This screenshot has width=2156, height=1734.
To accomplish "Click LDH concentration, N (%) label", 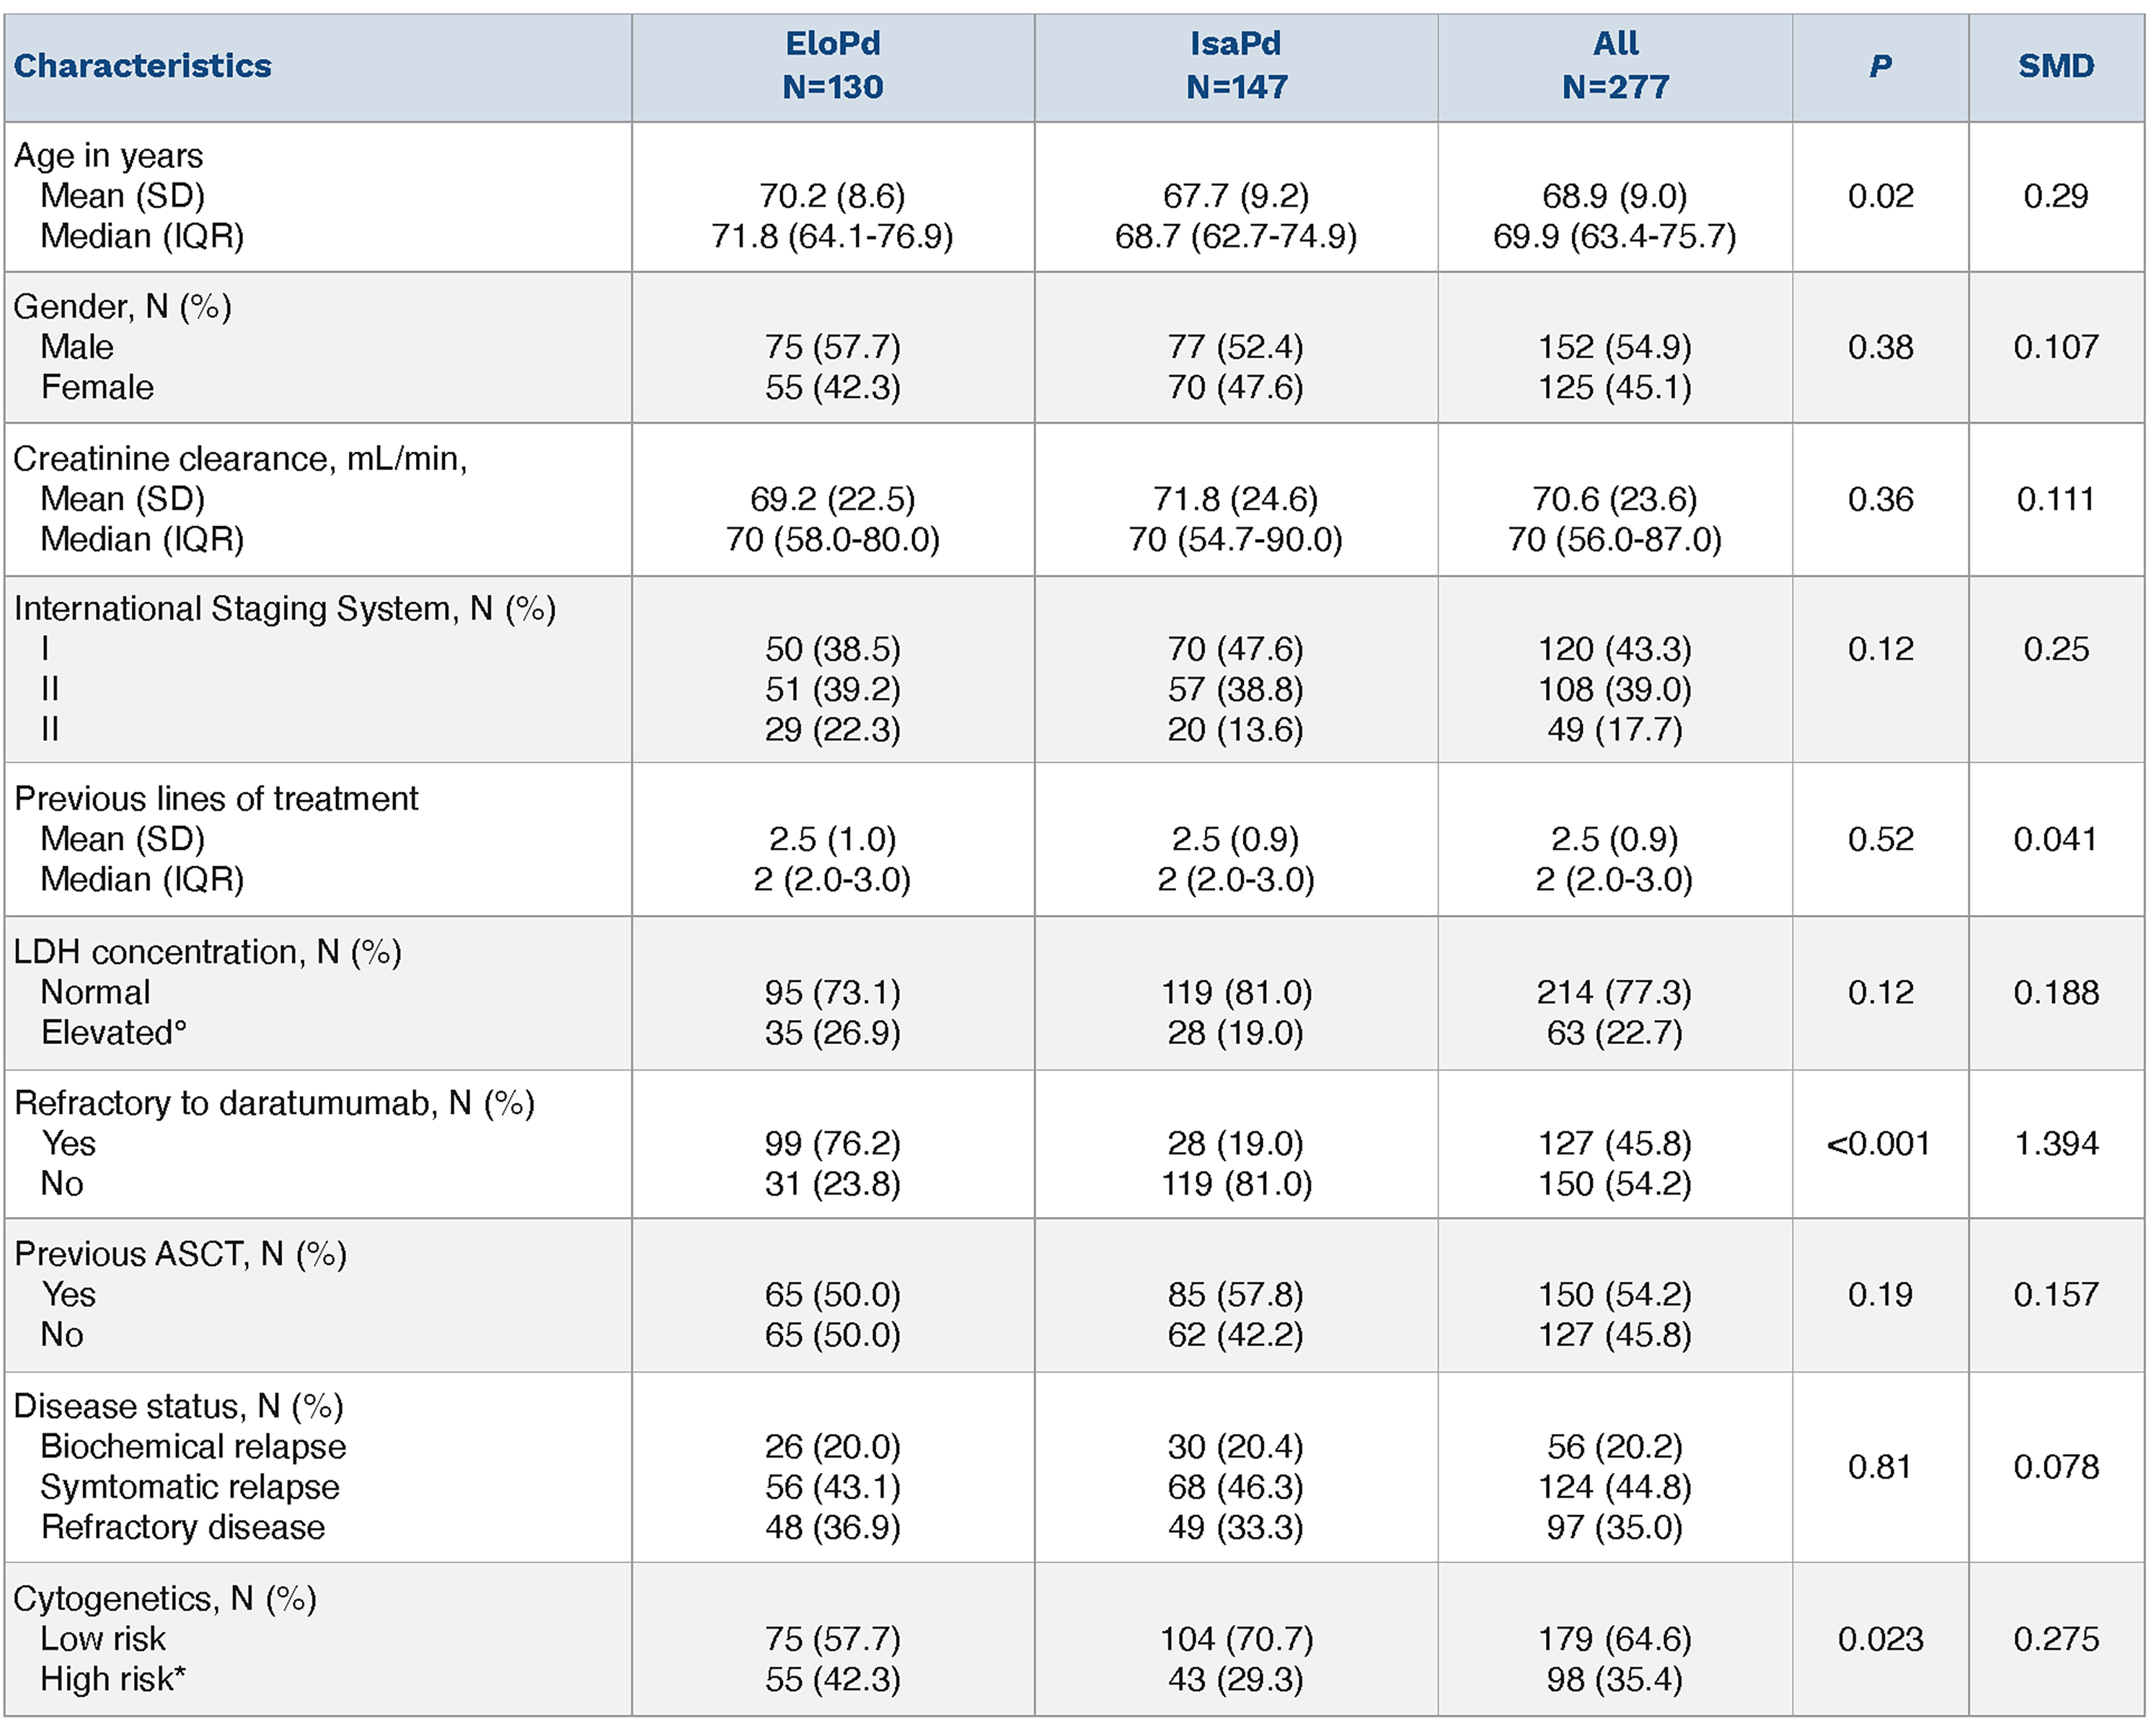I will pyautogui.click(x=207, y=951).
